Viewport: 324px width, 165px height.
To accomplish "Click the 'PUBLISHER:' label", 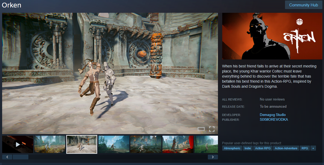I will [231, 120].
